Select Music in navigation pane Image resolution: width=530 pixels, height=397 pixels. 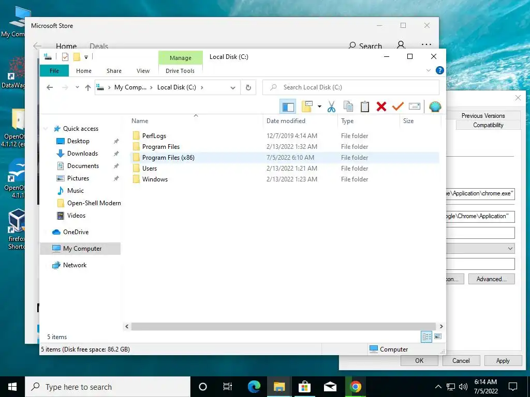76,191
